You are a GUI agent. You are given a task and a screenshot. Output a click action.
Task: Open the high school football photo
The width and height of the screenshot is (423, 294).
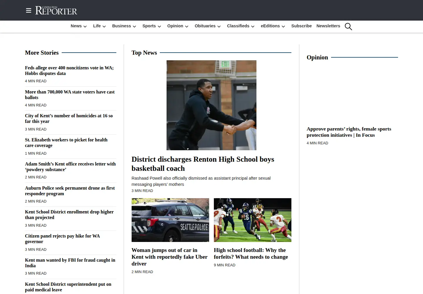pyautogui.click(x=253, y=220)
